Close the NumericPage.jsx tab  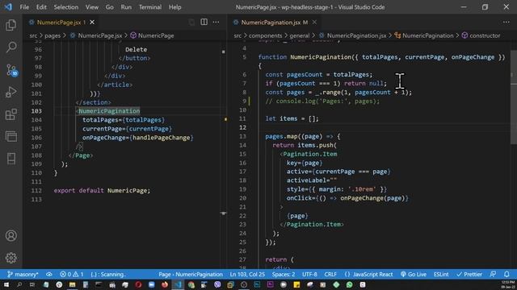click(x=92, y=22)
